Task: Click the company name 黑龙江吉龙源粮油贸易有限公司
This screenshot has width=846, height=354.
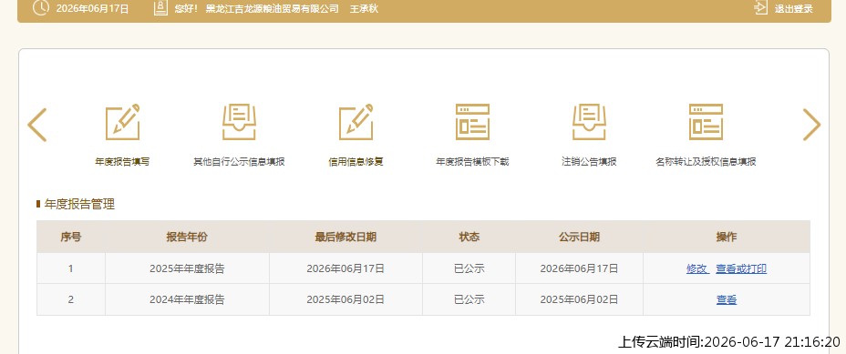Action: tap(273, 8)
